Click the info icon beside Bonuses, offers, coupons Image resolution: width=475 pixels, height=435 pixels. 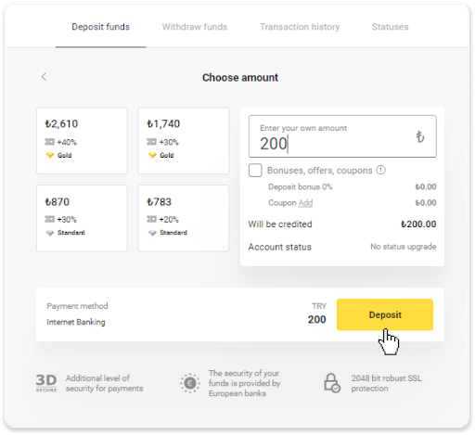tap(380, 170)
